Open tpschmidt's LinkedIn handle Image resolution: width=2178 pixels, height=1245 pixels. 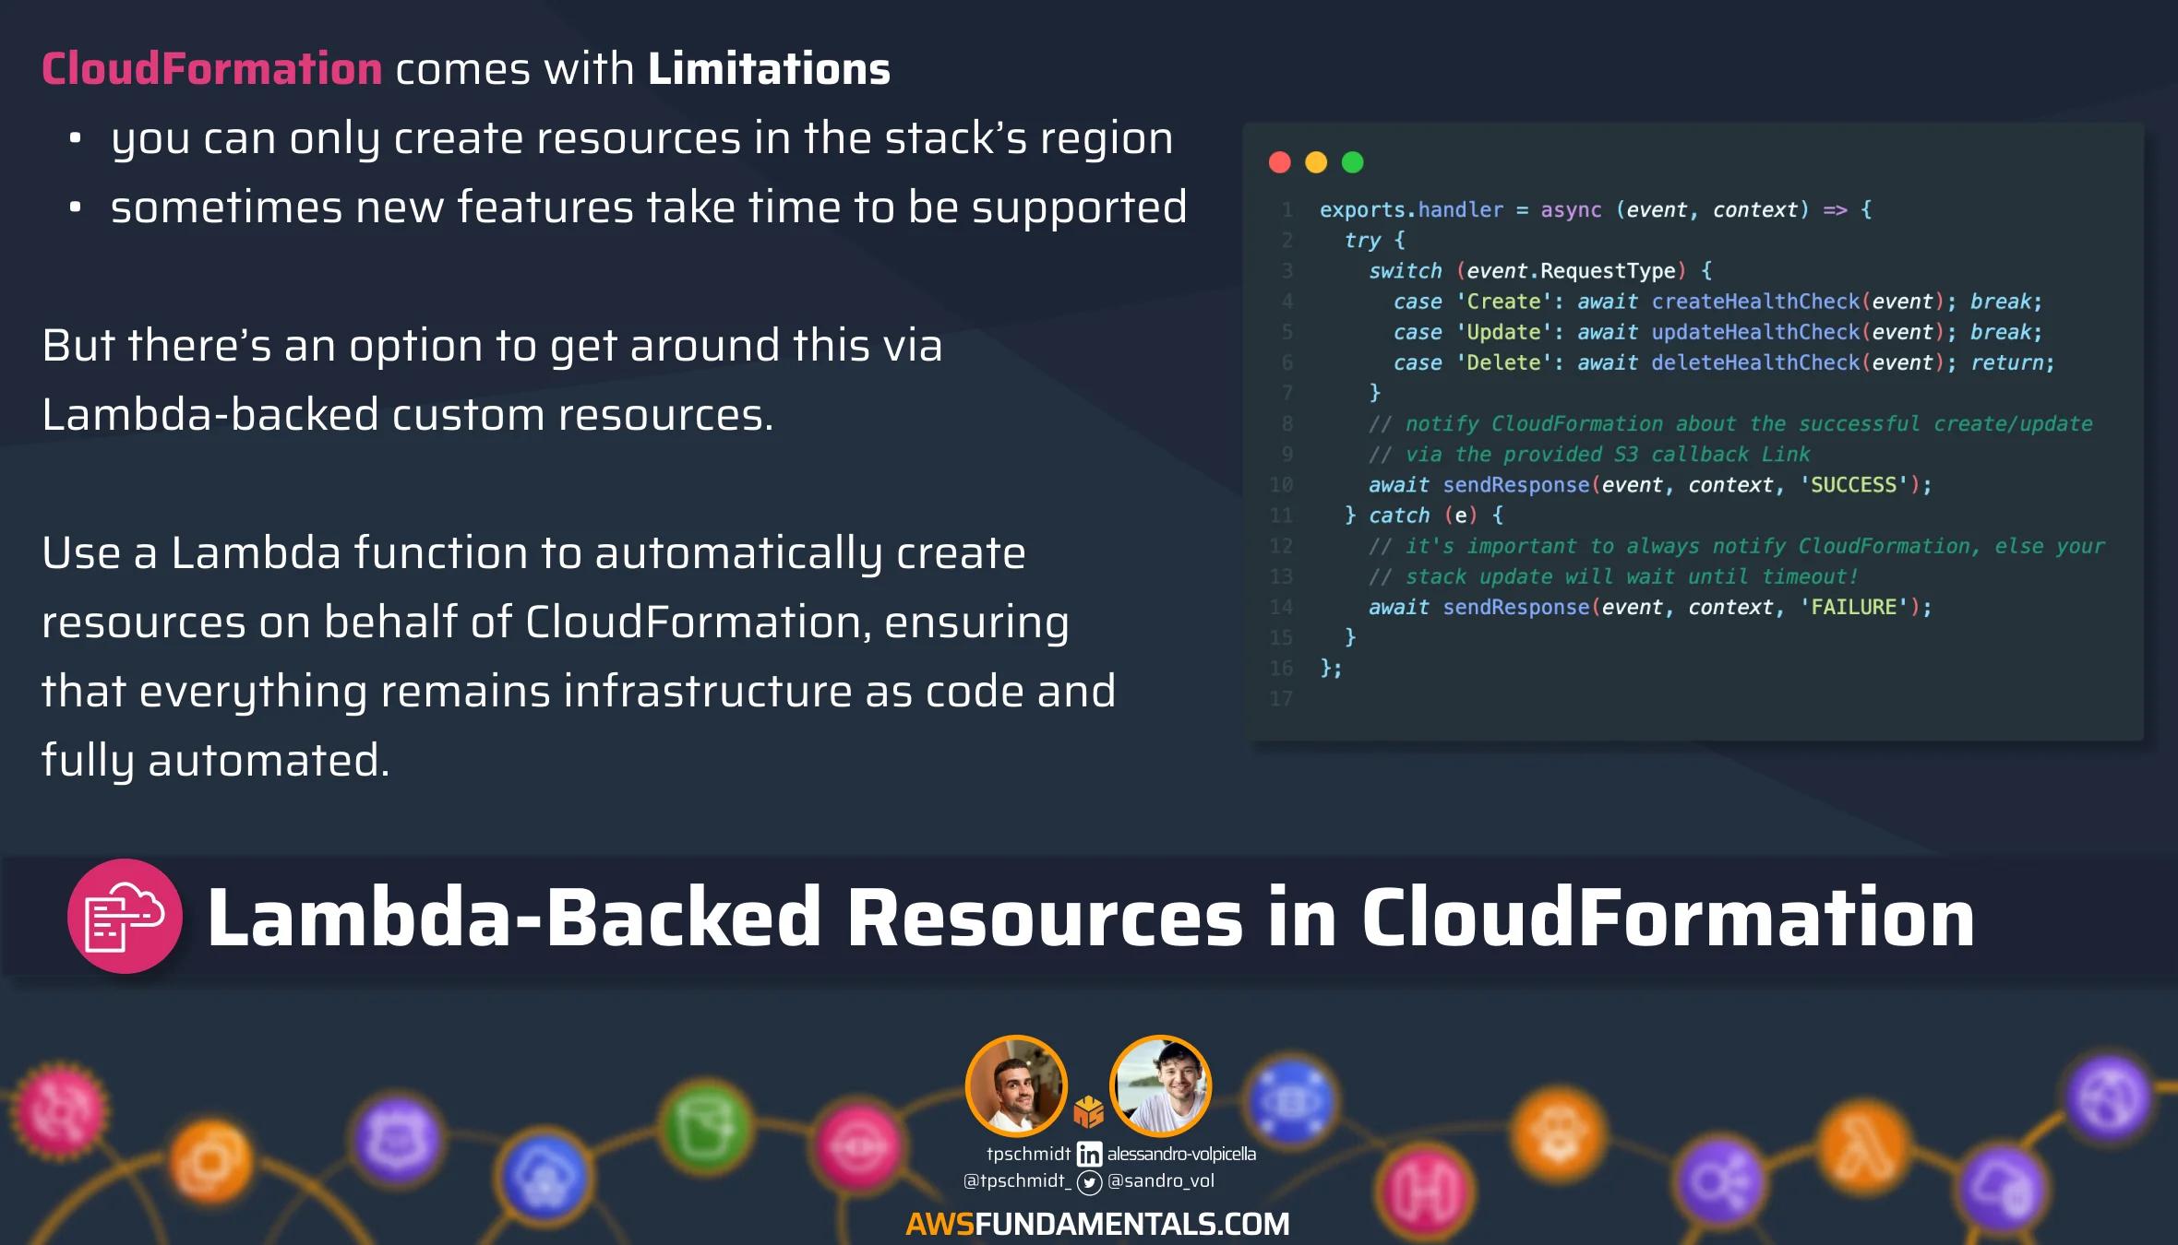click(1028, 1154)
